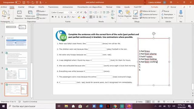194x109 pixels.
Task: Click the Restablecer button
Action: 42,15
